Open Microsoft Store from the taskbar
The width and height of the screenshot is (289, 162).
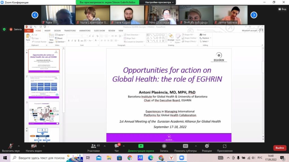click(119, 158)
